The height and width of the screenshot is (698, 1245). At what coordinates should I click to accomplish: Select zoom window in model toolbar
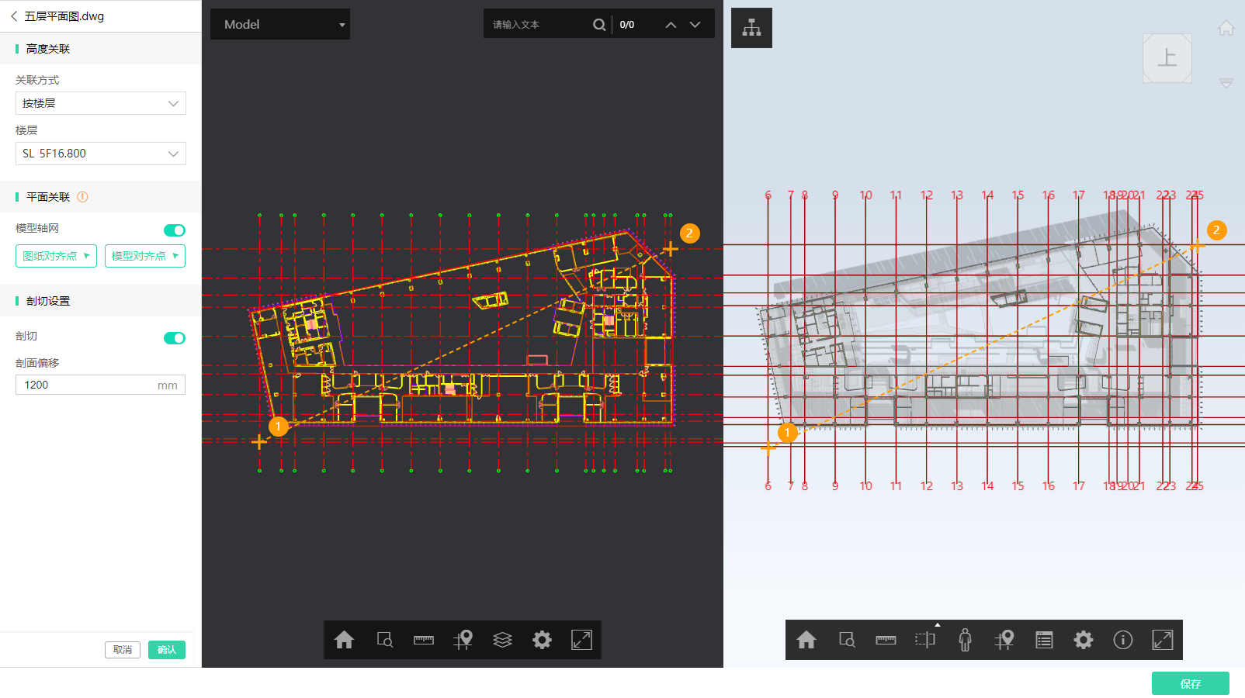point(846,640)
